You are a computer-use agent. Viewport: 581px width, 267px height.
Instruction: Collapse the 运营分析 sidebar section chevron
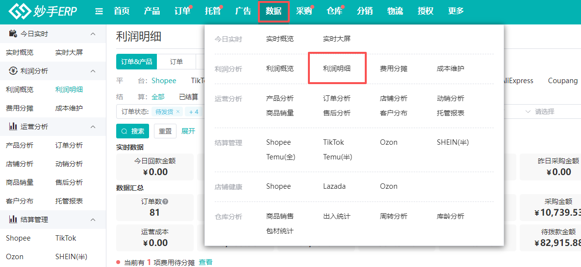(93, 127)
